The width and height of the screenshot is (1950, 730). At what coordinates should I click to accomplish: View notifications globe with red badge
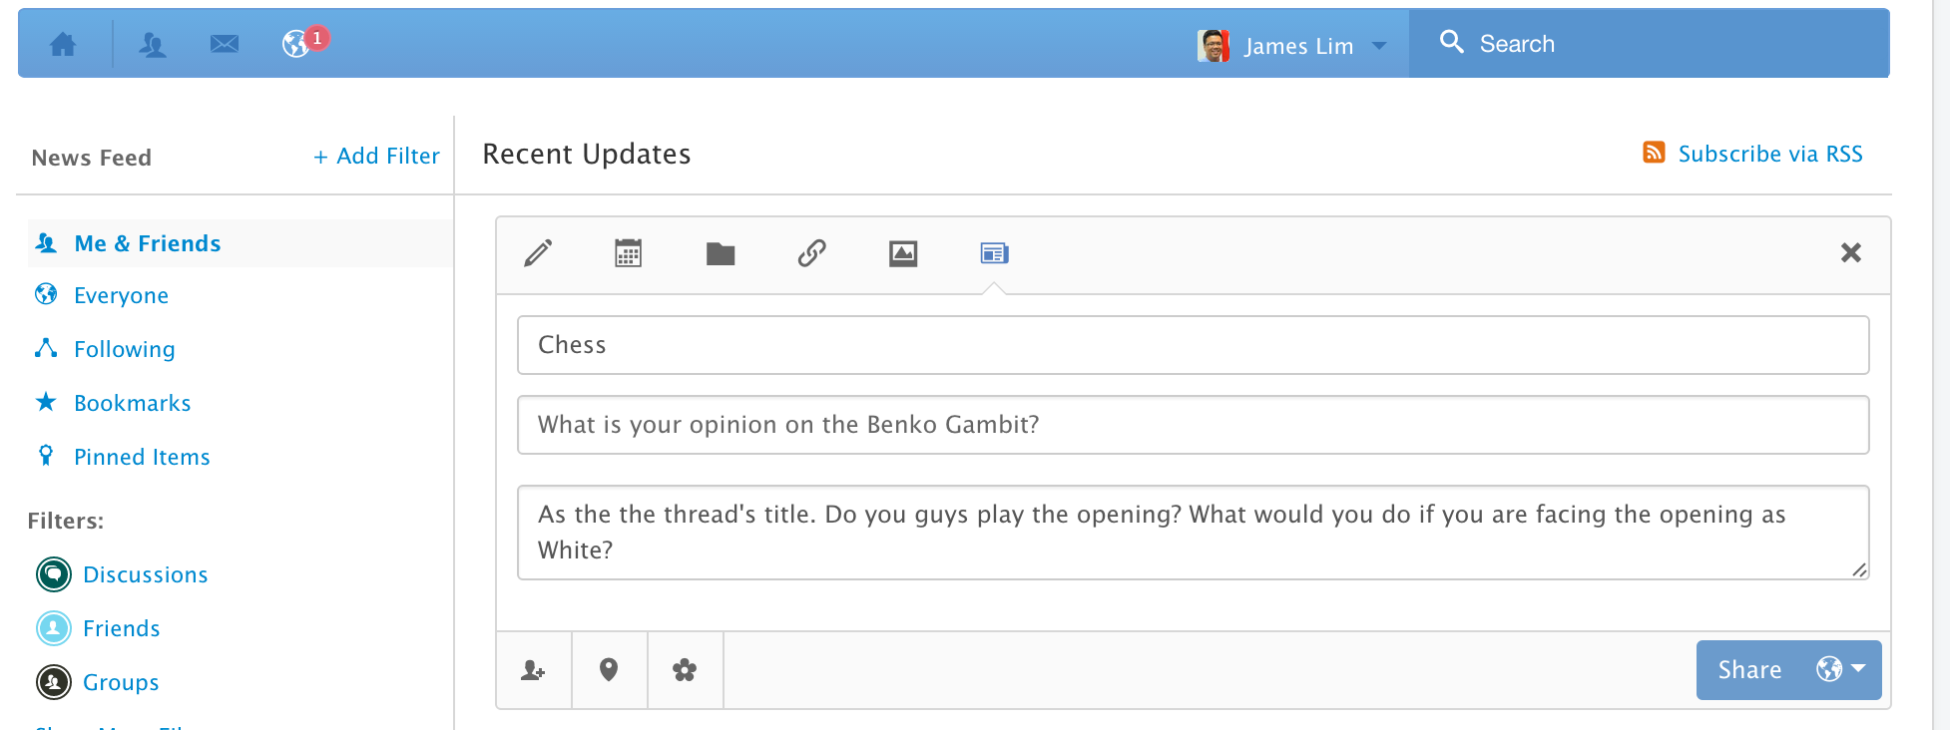297,44
